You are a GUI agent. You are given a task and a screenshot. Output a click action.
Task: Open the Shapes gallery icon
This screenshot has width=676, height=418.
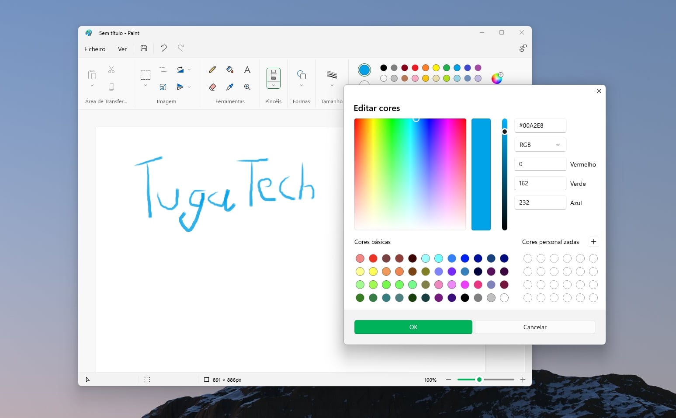[x=302, y=74]
